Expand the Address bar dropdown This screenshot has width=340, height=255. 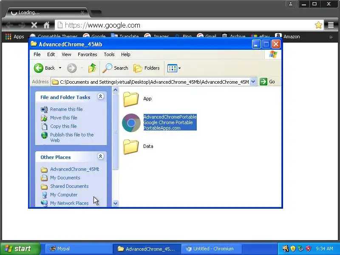click(x=253, y=82)
